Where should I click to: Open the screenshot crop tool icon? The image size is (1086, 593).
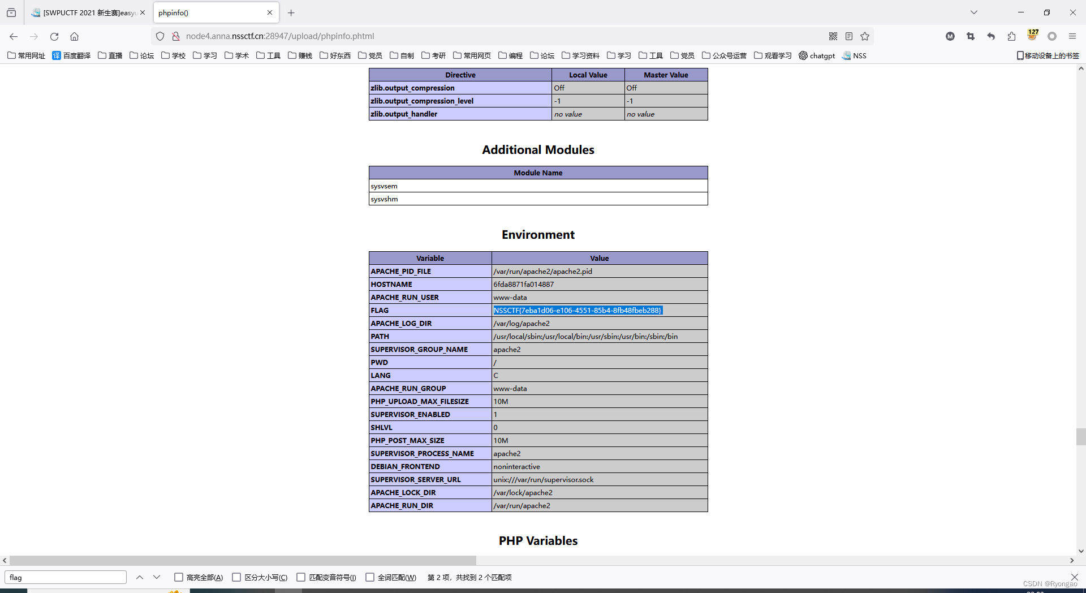point(971,36)
